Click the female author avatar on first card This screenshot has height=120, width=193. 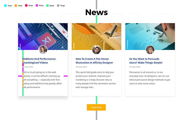tap(43, 50)
